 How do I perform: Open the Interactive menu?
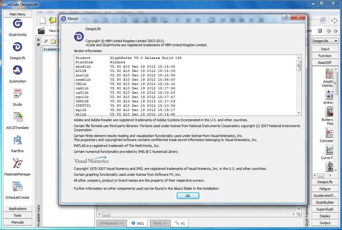[x=92, y=12]
